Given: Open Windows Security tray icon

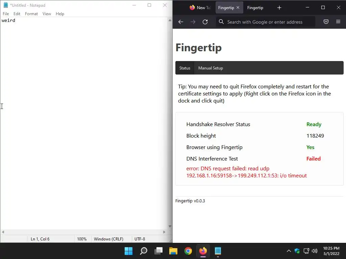Looking at the screenshot, I should (x=297, y=251).
